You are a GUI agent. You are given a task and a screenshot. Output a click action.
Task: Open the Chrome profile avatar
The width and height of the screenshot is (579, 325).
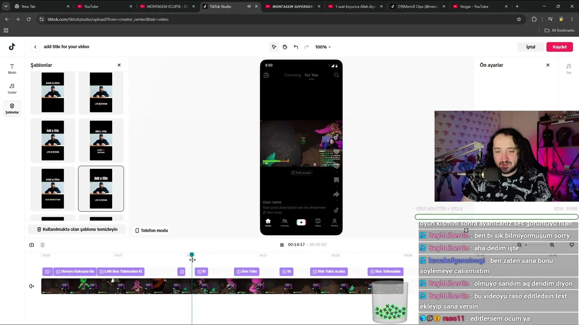click(x=561, y=19)
